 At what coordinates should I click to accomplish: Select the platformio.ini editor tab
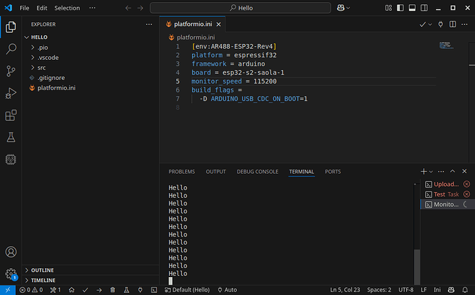(x=193, y=24)
